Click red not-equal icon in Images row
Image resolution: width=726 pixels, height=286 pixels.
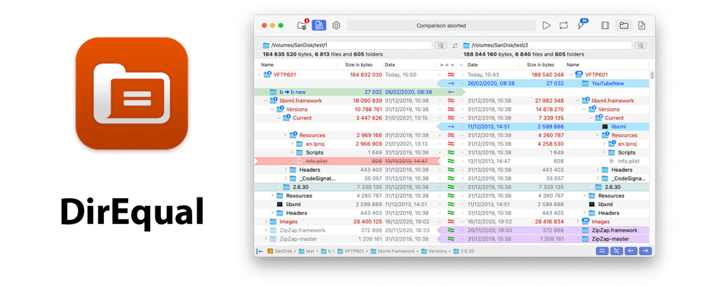point(451,222)
